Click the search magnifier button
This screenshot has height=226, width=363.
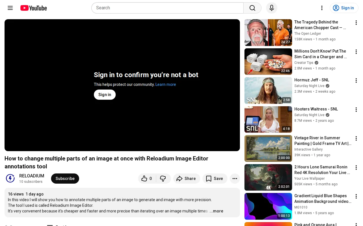click(x=252, y=8)
